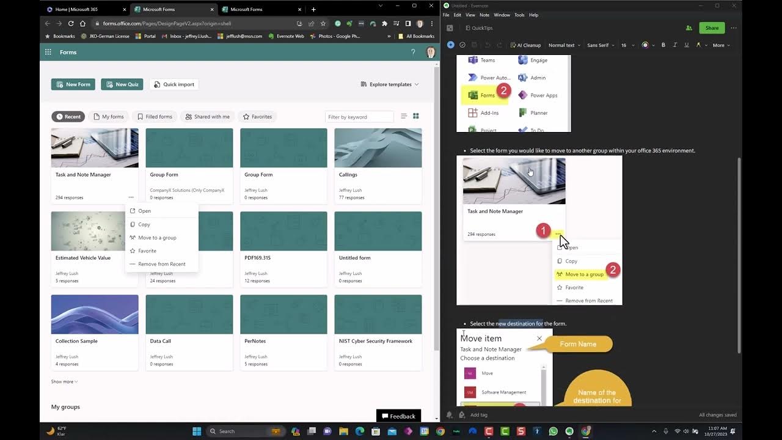This screenshot has height=440, width=782.
Task: Show hidden system tray icons
Action: (x=654, y=431)
